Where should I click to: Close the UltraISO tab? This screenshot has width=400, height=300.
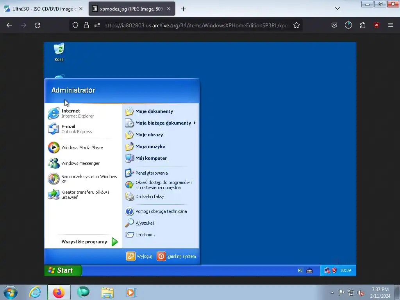pyautogui.click(x=80, y=9)
